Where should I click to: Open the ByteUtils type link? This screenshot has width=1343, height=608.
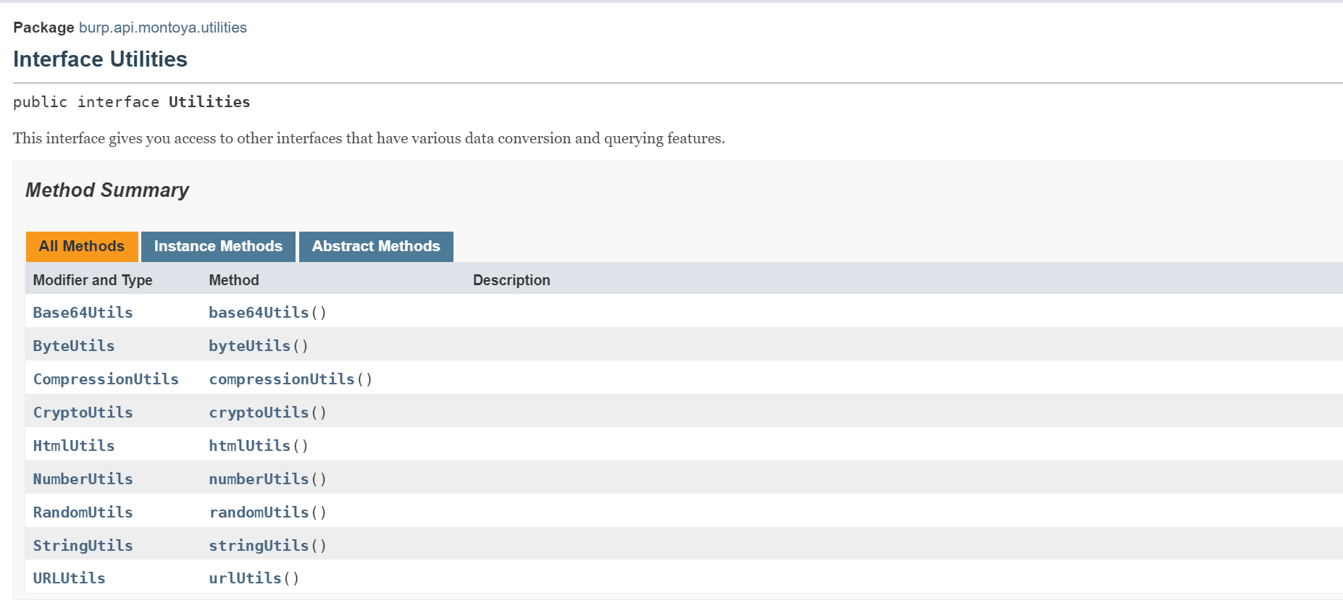pyautogui.click(x=74, y=346)
